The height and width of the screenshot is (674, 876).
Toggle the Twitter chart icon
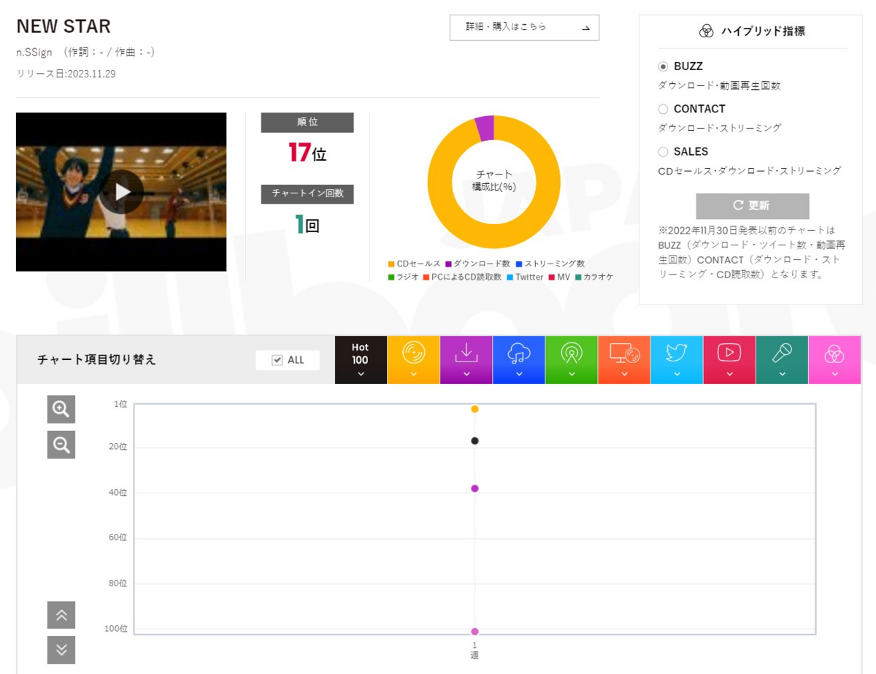coord(677,360)
